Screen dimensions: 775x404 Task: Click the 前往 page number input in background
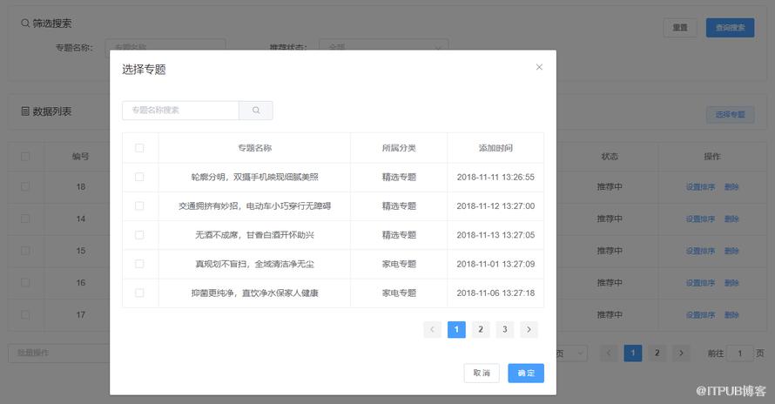coord(740,353)
